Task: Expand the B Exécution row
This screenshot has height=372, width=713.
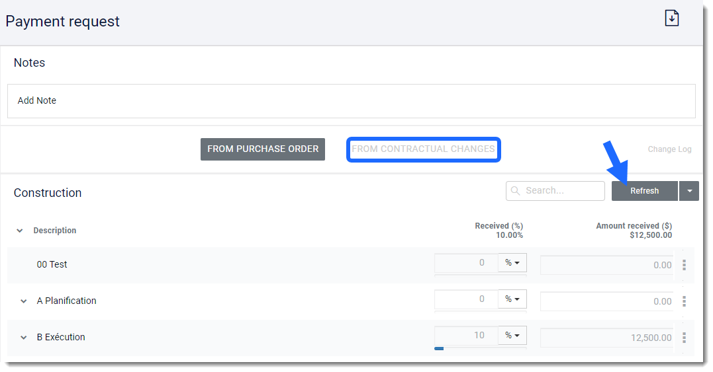Action: 24,338
